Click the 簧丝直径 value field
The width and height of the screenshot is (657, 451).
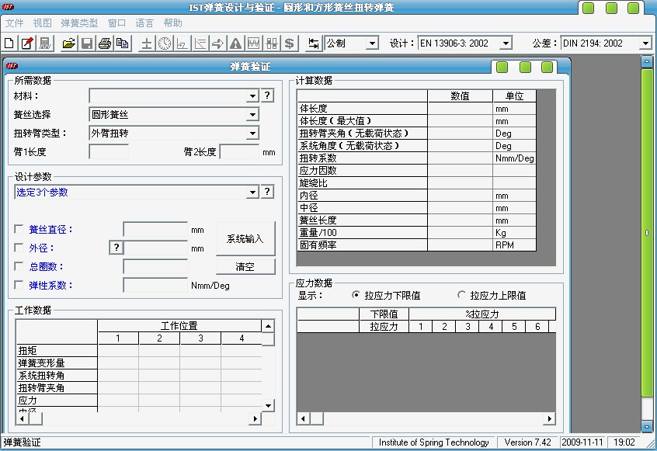point(155,230)
